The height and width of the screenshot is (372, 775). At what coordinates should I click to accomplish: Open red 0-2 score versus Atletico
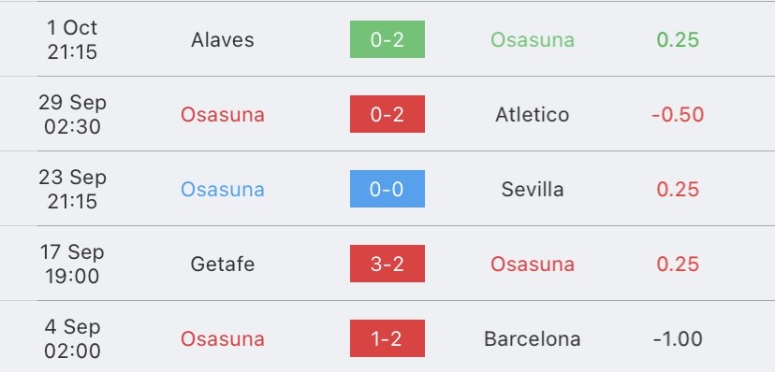(387, 114)
